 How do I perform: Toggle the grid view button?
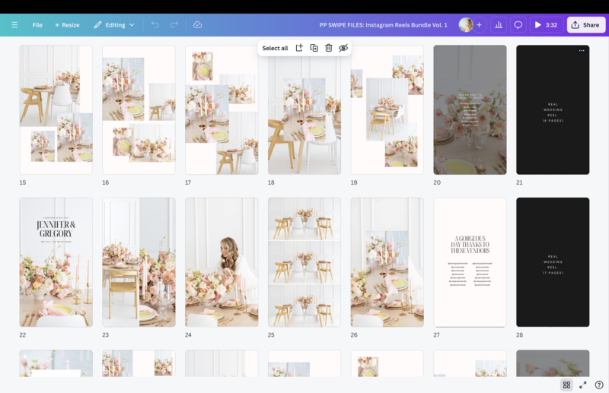click(x=566, y=385)
